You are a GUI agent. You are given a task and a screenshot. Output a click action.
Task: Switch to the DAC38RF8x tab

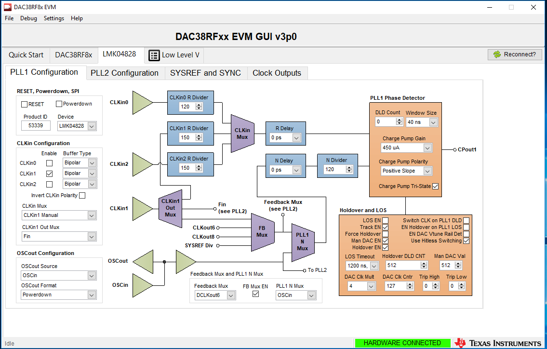[x=74, y=55]
